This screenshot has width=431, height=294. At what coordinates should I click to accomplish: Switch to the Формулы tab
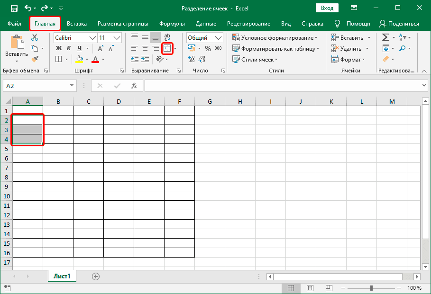coord(172,24)
